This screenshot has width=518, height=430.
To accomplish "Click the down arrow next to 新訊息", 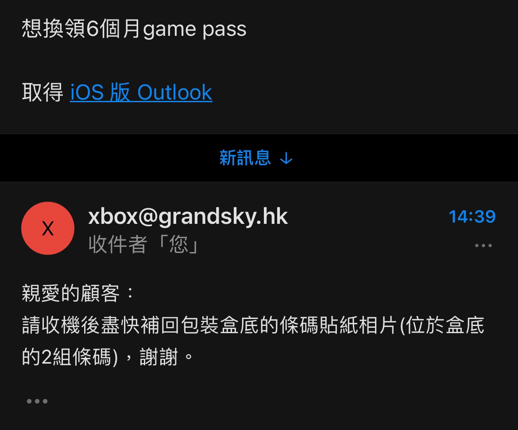I will 286,159.
